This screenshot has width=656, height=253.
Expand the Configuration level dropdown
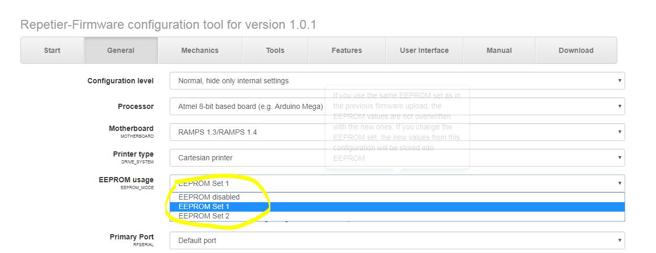[397, 81]
